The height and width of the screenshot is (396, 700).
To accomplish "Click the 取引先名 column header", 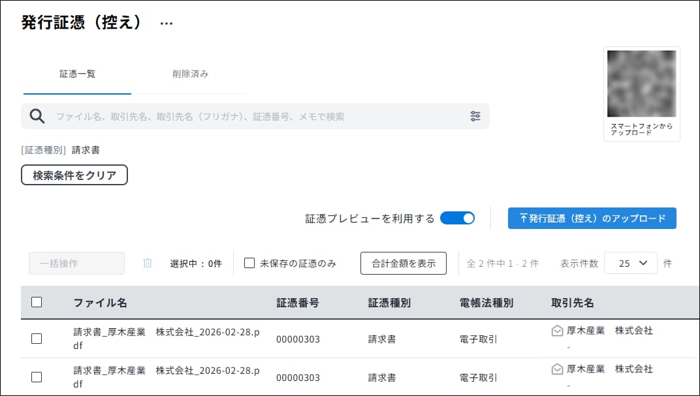I will point(572,303).
